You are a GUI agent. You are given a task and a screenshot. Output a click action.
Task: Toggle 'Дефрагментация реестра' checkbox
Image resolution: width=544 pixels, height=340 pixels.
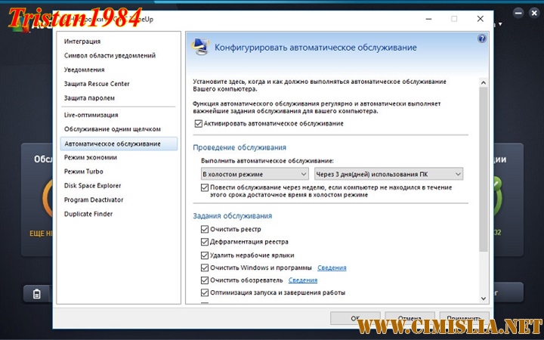[204, 242]
